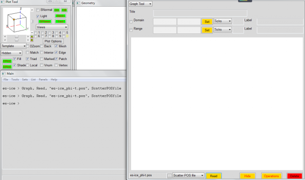The height and width of the screenshot is (180, 305).
Task: Open the Graph Tool dropdown
Action: coord(140,4)
